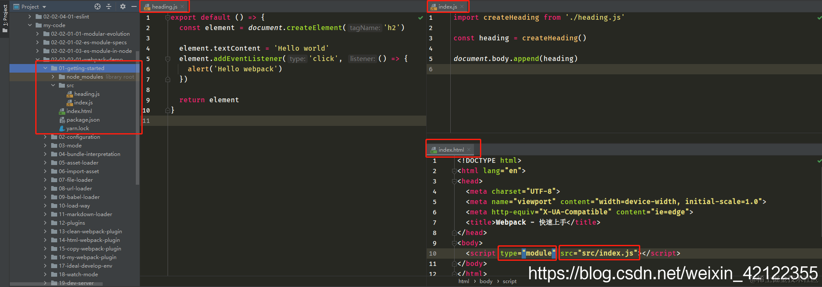The height and width of the screenshot is (287, 822).
Task: Select index.js file in project tree
Action: click(x=83, y=102)
